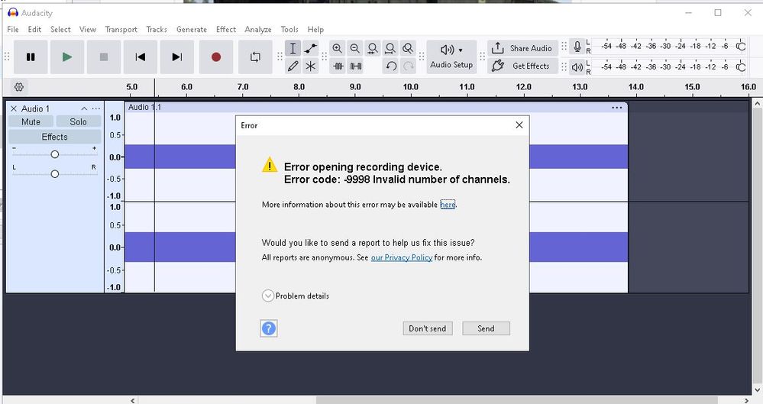
Task: Click the recording level meter
Action: point(670,47)
